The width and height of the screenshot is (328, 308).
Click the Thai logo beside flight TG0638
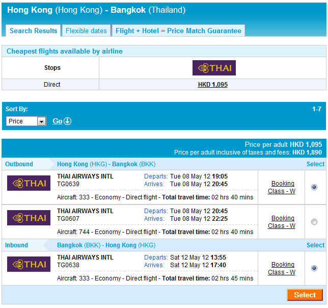click(29, 264)
